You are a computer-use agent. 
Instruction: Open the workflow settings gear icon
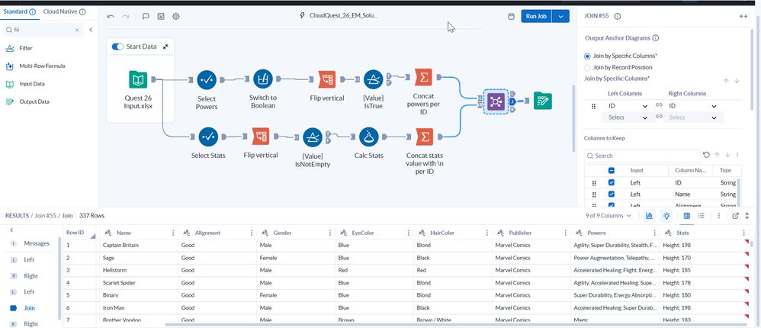(176, 16)
